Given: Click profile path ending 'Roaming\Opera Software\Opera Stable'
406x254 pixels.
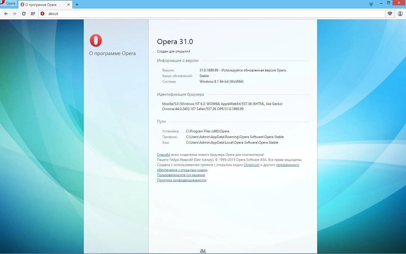Looking at the screenshot, I should pos(235,137).
